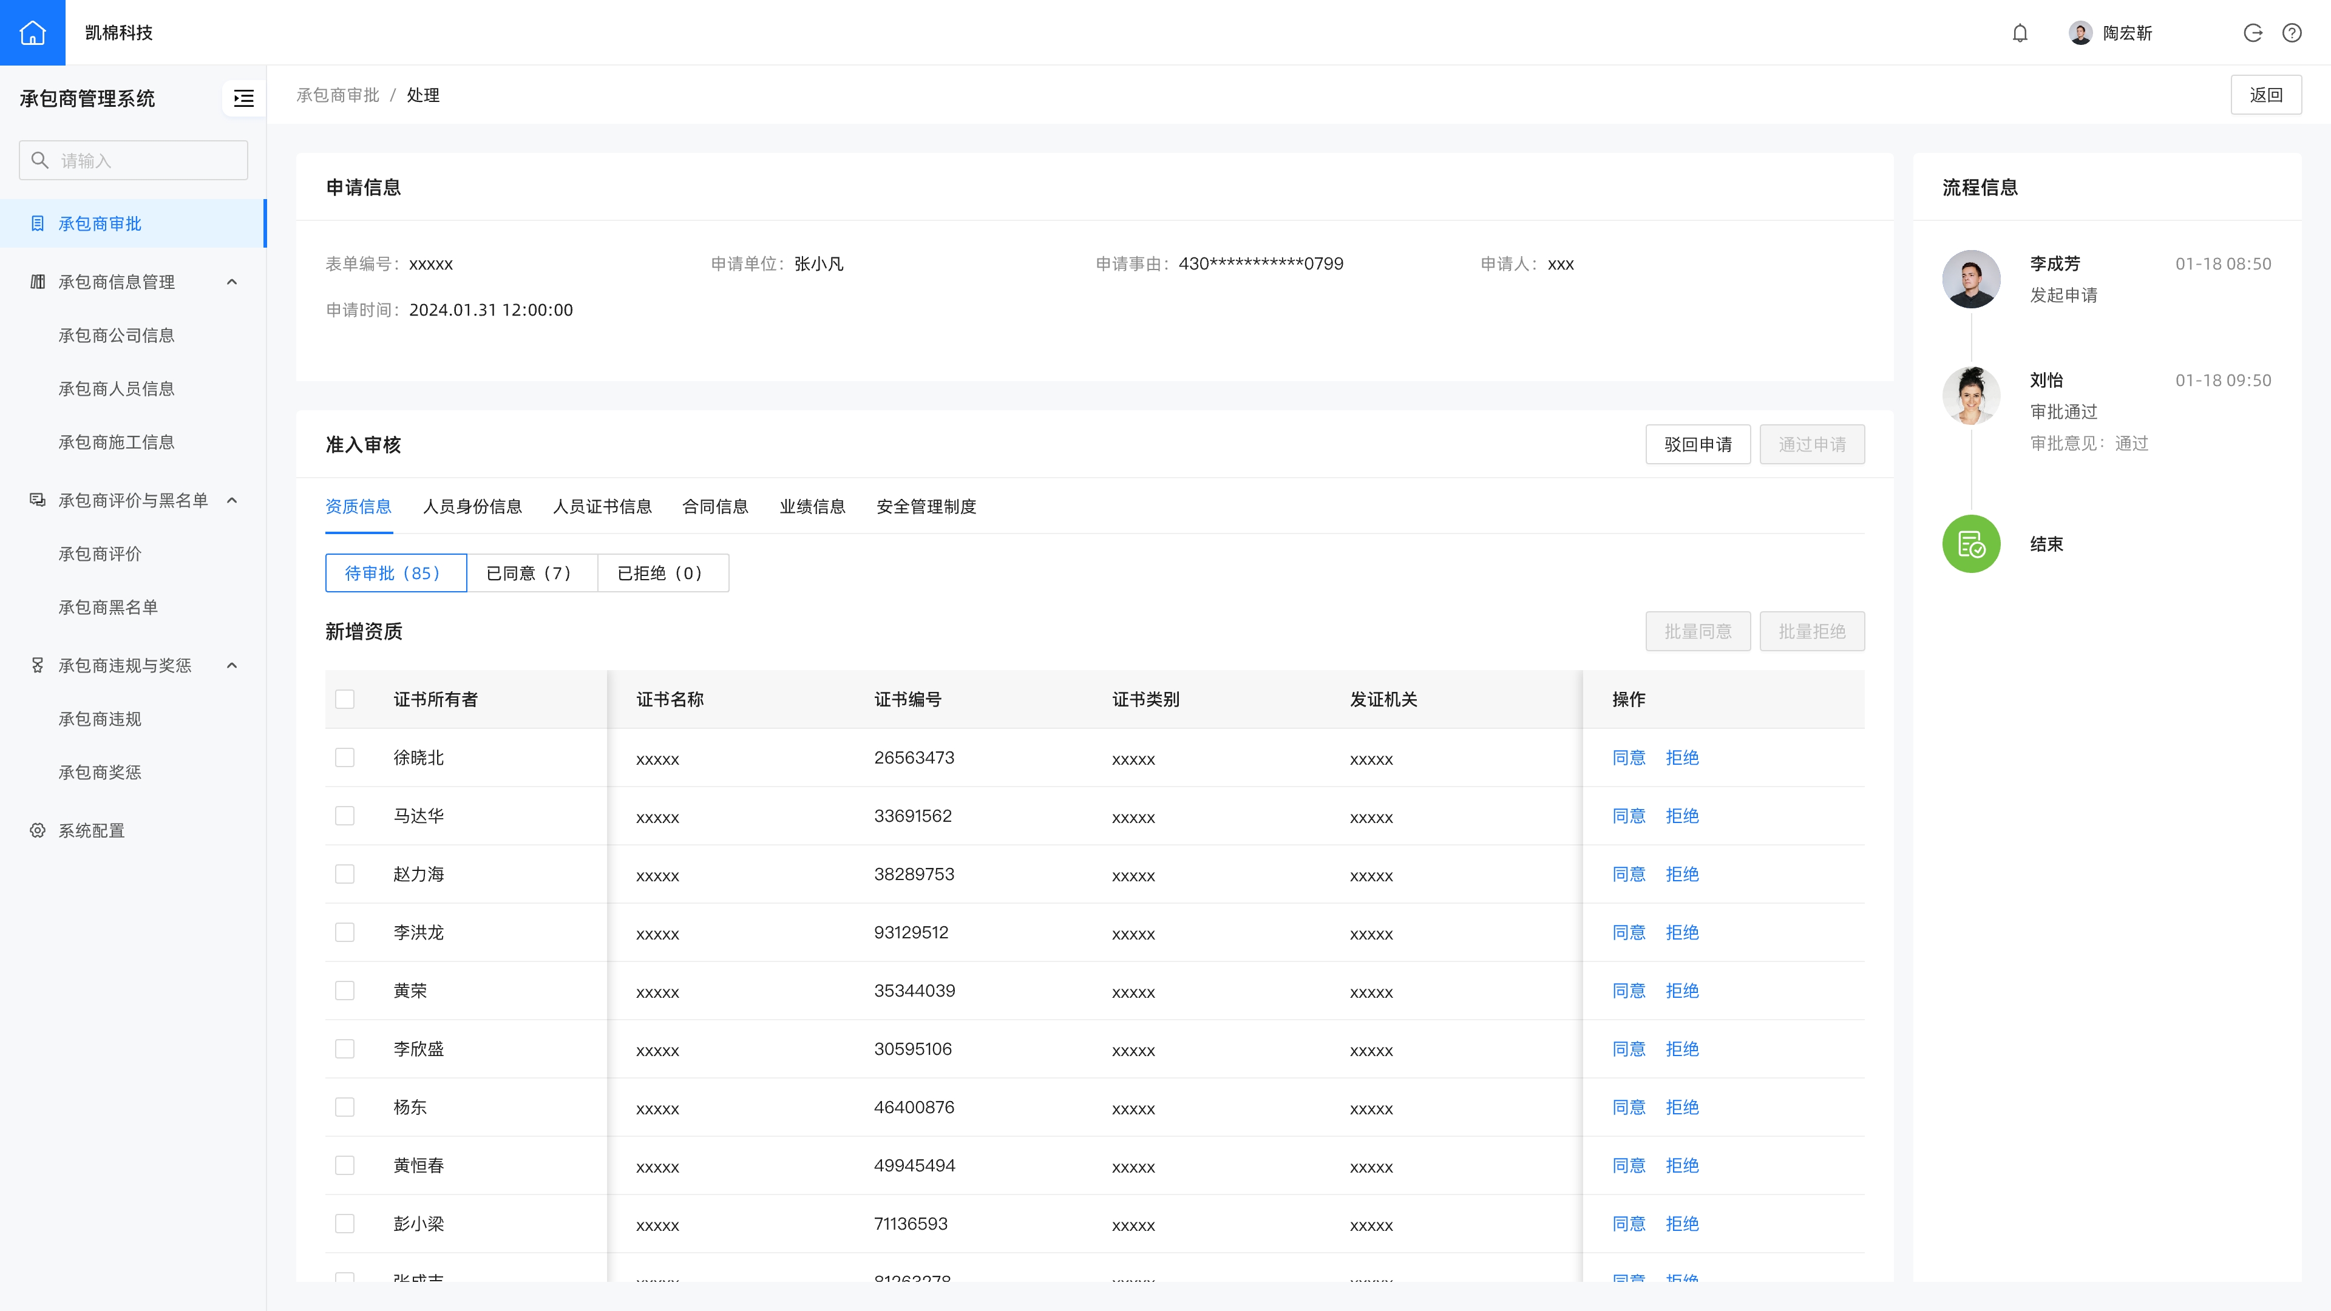Click 李成芳's avatar in flow info
Screen dimensions: 2331x1311
click(1971, 279)
